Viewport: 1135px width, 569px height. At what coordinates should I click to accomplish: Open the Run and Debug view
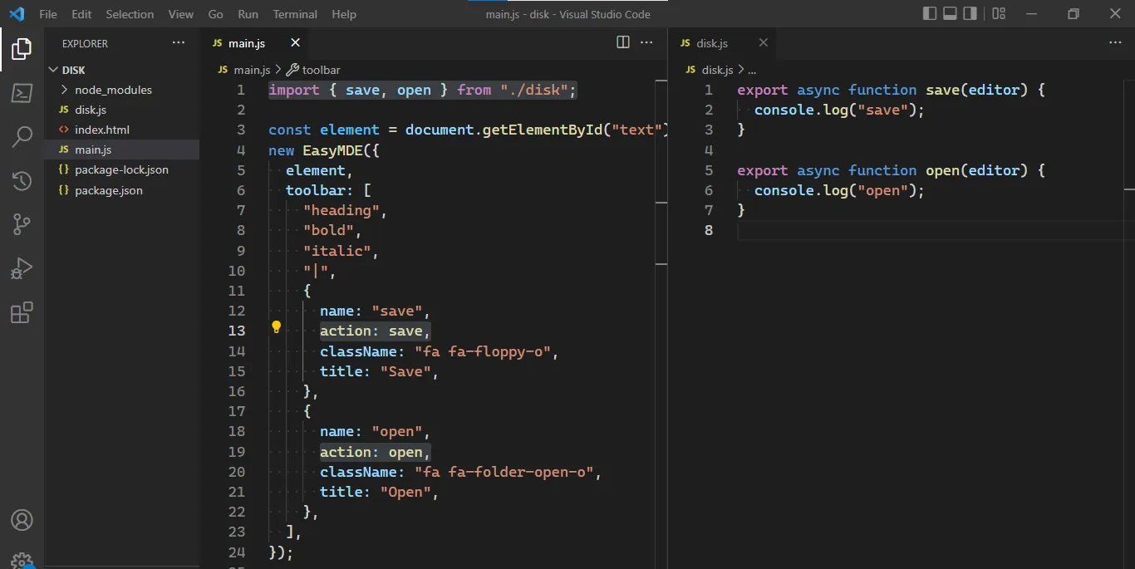click(x=22, y=268)
